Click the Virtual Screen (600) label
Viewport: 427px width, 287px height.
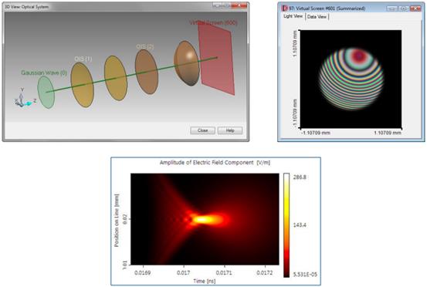[213, 22]
